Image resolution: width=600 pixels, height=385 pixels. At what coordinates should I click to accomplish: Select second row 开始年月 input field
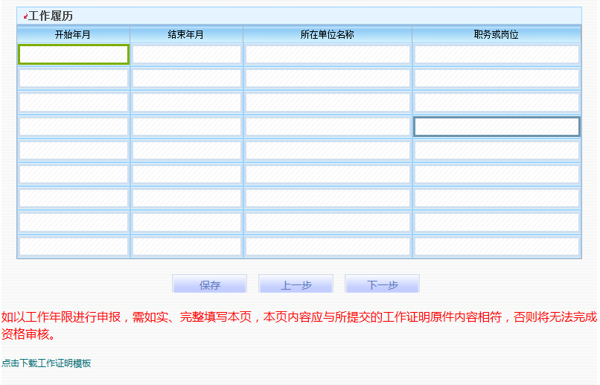point(74,78)
